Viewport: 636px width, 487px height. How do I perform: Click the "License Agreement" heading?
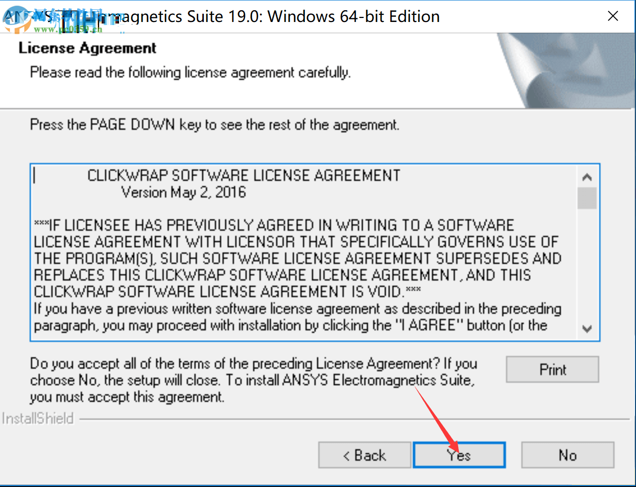(87, 48)
